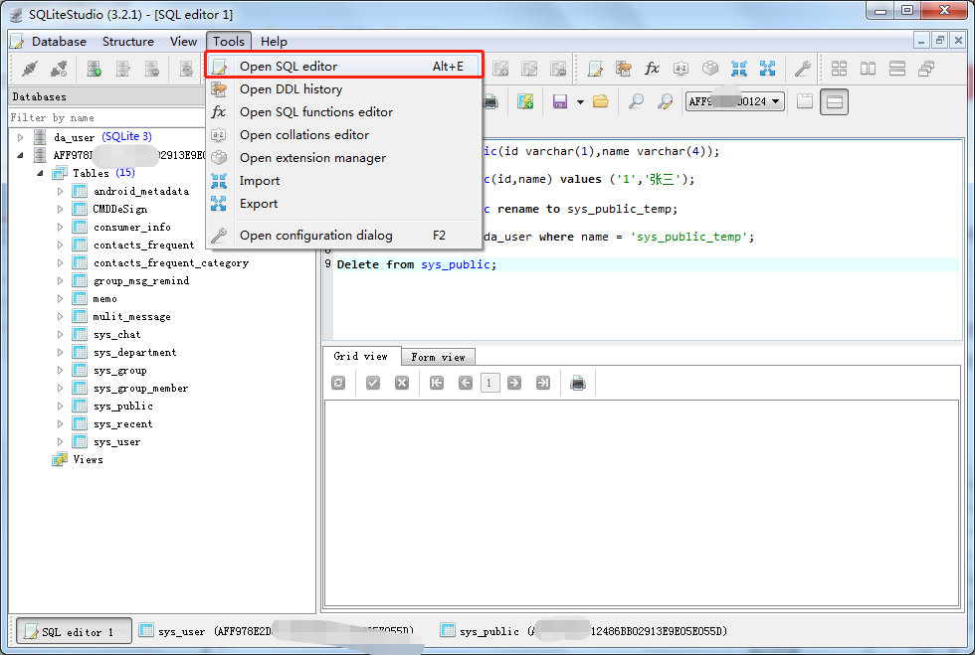
Task: Click the disconnect from database toolbar icon
Action: 59,69
